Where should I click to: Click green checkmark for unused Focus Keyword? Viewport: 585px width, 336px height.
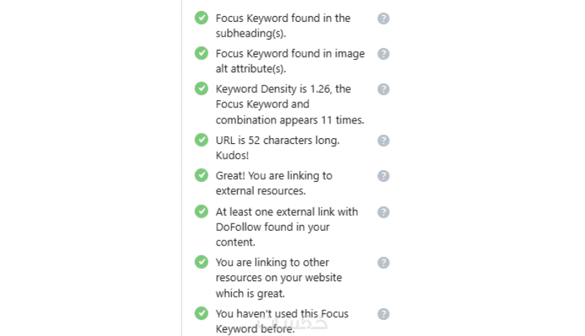[201, 313]
